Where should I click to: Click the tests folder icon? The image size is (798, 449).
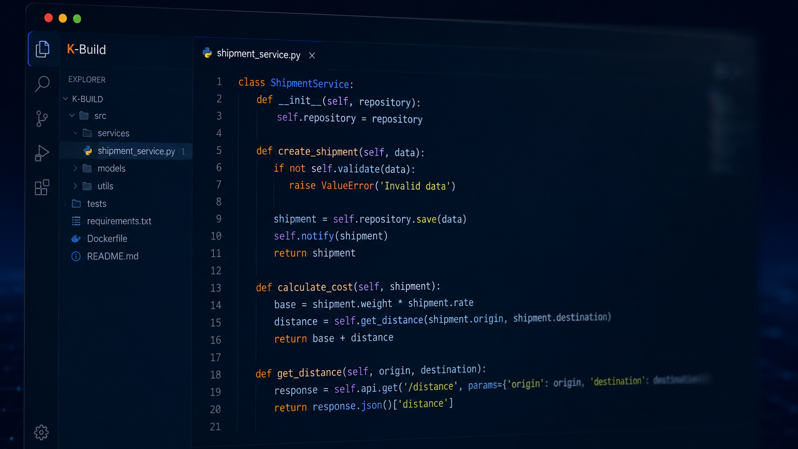point(76,204)
